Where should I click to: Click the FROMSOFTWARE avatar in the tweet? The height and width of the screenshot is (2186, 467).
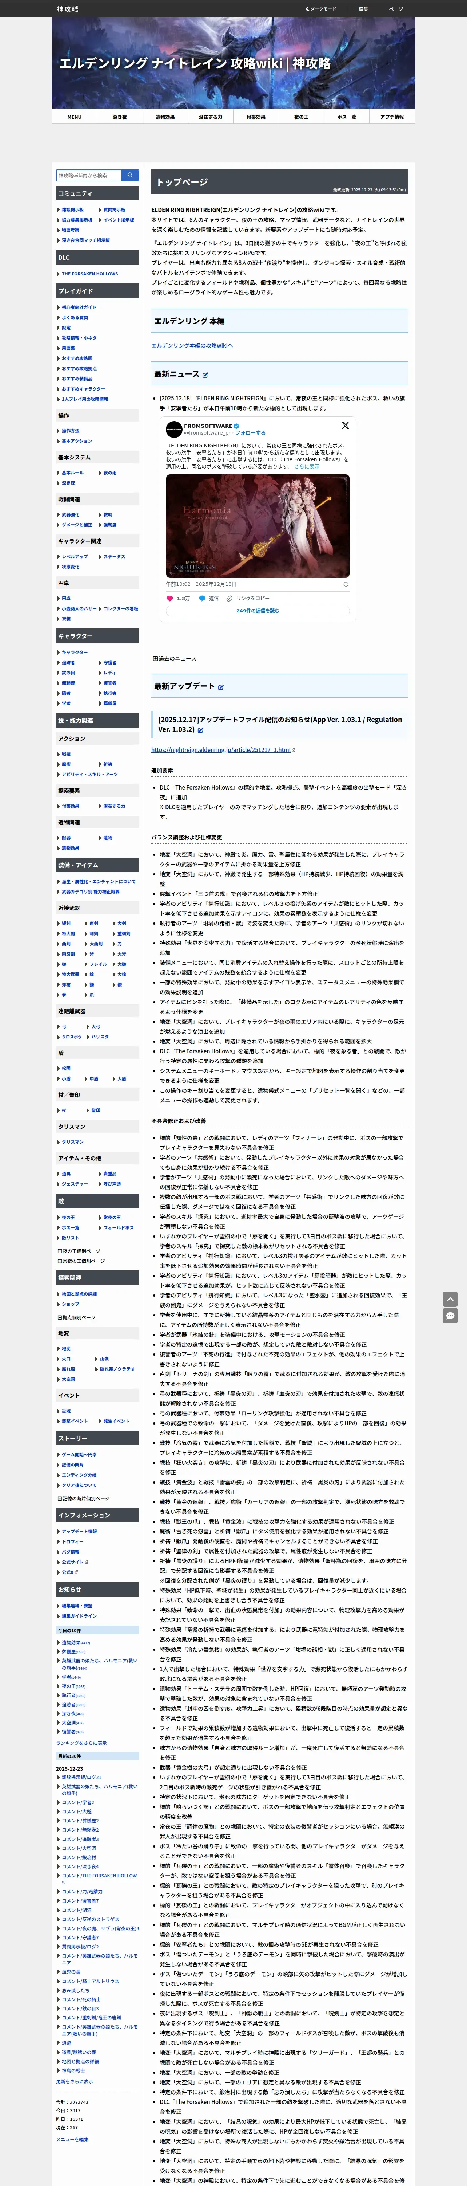pyautogui.click(x=174, y=430)
